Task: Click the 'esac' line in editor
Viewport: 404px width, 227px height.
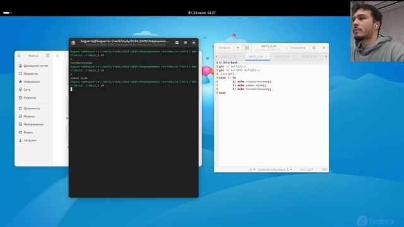Action: pyautogui.click(x=222, y=93)
